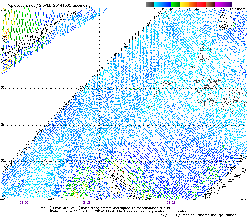Click the purple '21:32' time label
This screenshot has width=247, height=217.
pos(171,203)
